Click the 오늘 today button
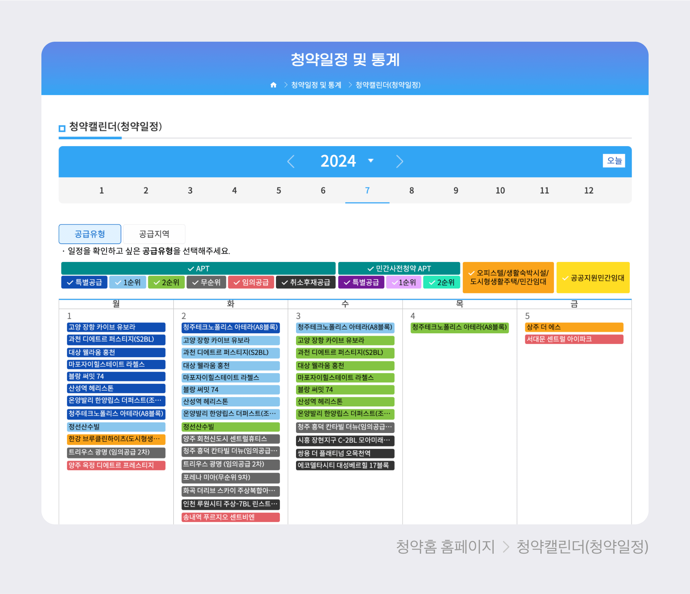Viewport: 690px width, 594px height. (x=614, y=161)
